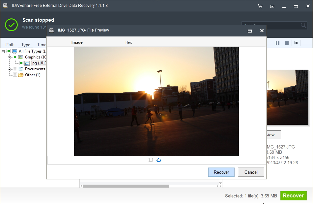
Task: Uncheck the jpg checkbox
Action: click(21, 63)
